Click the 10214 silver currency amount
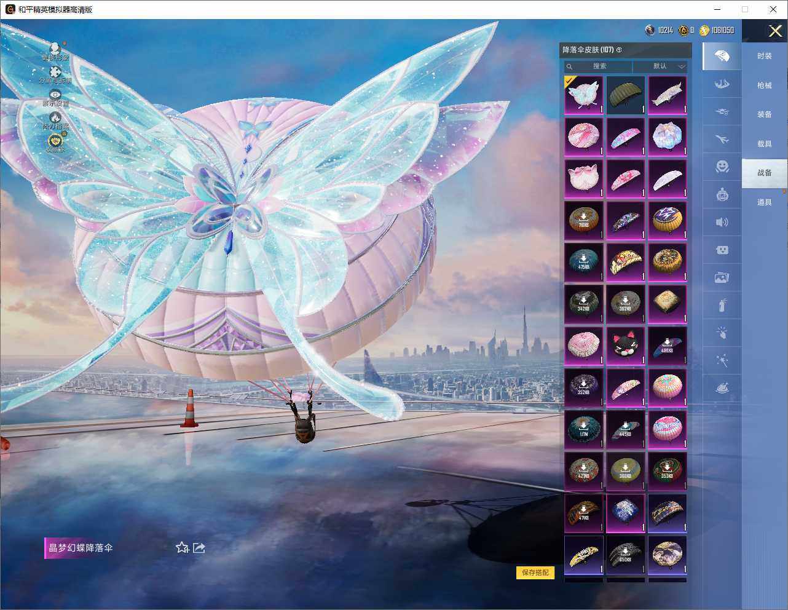Image resolution: width=788 pixels, height=610 pixels. [x=665, y=30]
